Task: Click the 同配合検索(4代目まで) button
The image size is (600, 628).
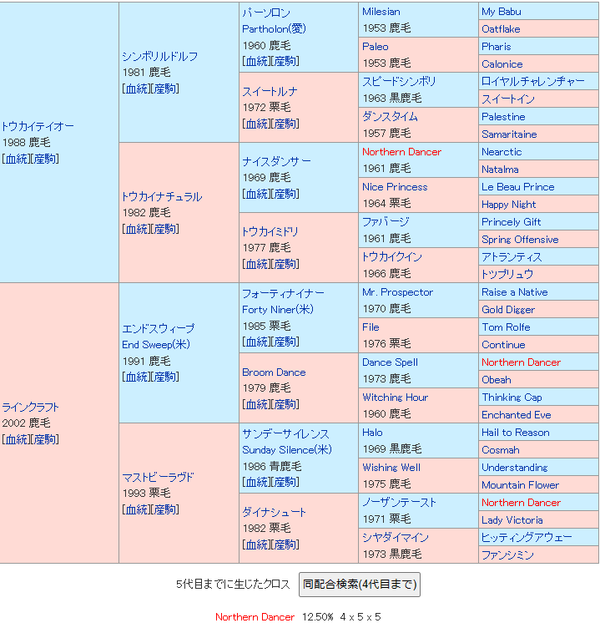Action: 359,585
